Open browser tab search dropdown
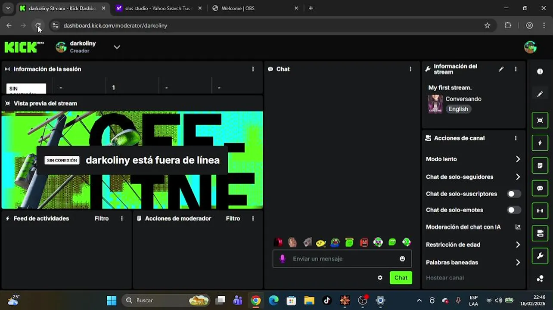 (8, 8)
